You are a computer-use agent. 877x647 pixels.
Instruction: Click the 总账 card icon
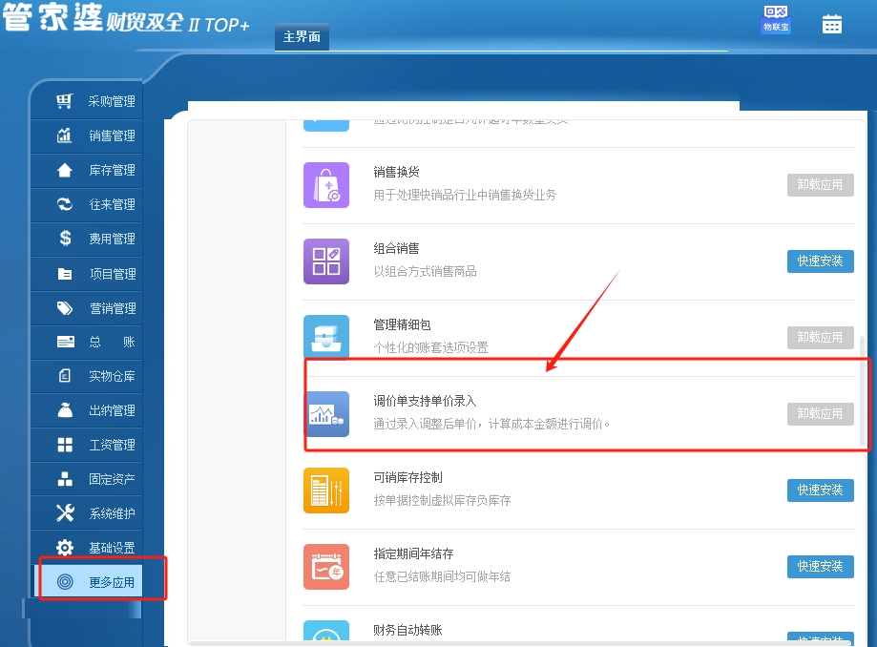pyautogui.click(x=66, y=342)
